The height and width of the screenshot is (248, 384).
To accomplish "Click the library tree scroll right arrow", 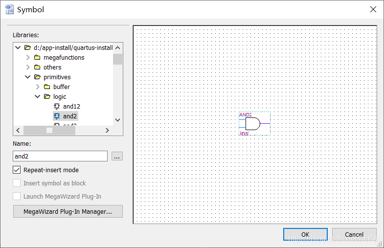I will [107, 131].
